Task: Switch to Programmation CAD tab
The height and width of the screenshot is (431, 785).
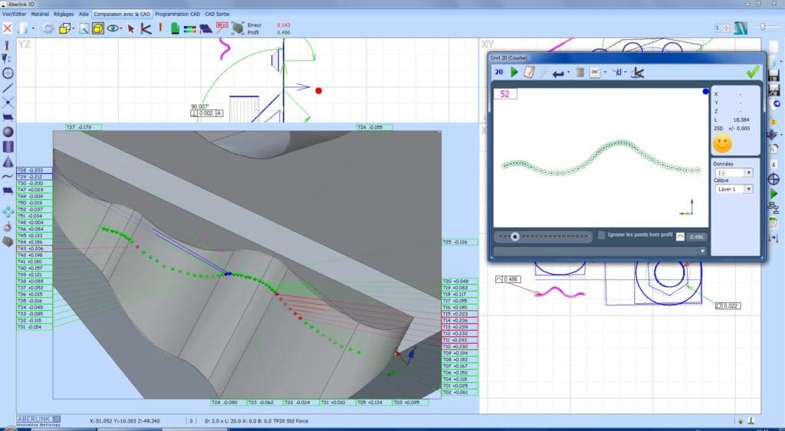Action: click(177, 14)
